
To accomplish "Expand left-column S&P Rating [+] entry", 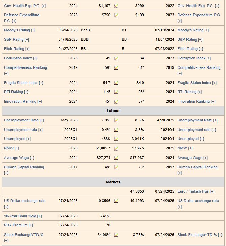I will tap(16, 40).
